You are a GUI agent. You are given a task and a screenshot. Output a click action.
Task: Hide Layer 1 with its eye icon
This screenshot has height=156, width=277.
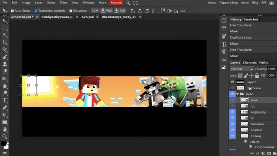coord(232,82)
